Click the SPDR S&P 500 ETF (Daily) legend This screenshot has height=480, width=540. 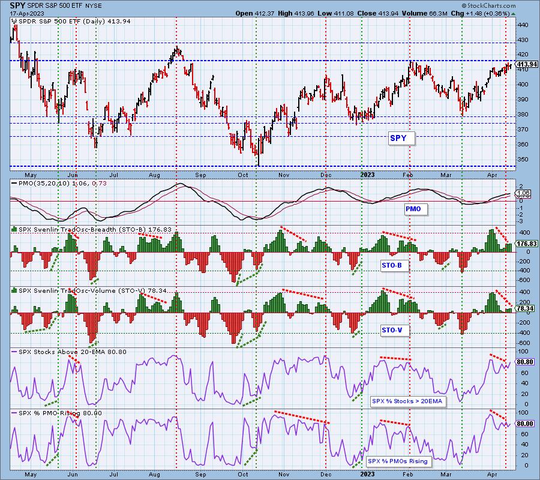click(x=74, y=22)
